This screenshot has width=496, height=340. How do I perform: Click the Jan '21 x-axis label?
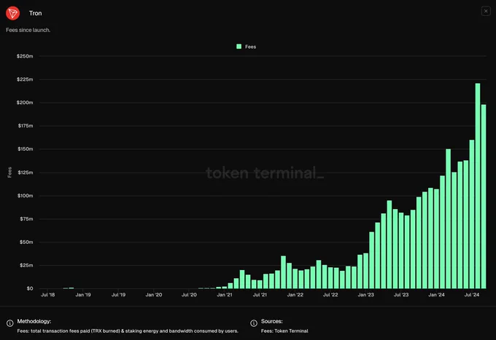[x=225, y=295]
